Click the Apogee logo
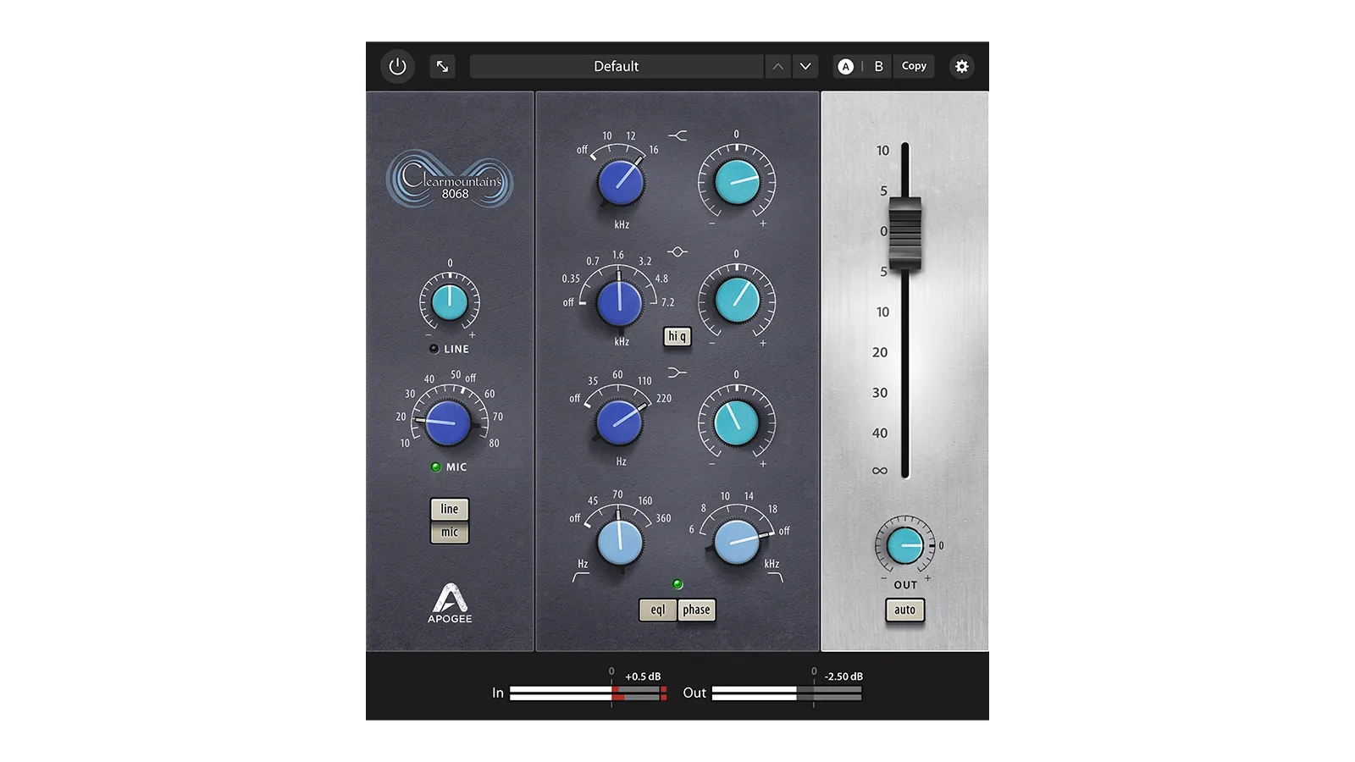This screenshot has width=1355, height=762. point(450,604)
